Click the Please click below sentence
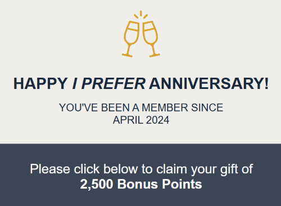Viewport: 281px width, 206px height. (x=142, y=169)
